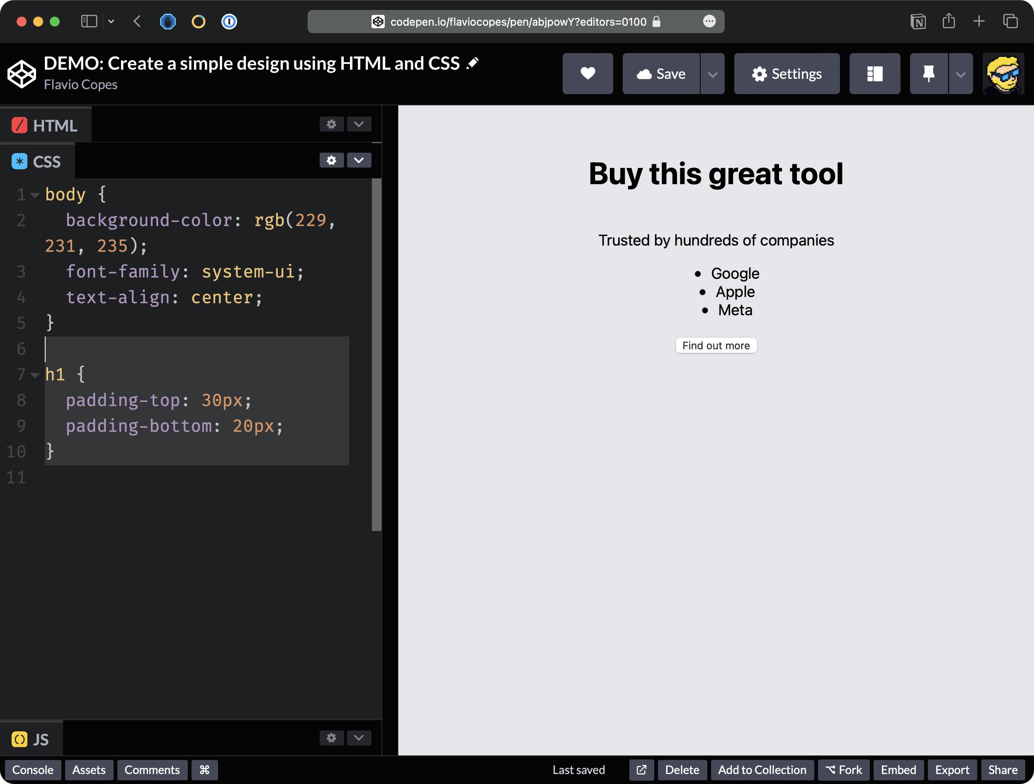Open user avatar menu
This screenshot has height=784, width=1034.
(1002, 73)
